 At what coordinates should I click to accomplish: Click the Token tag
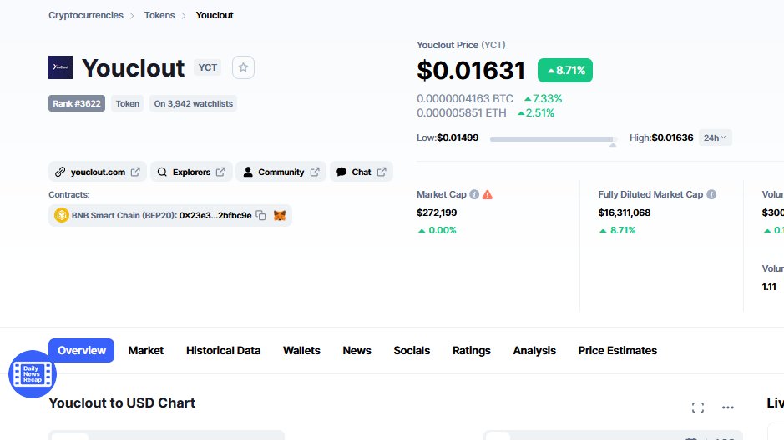(128, 103)
